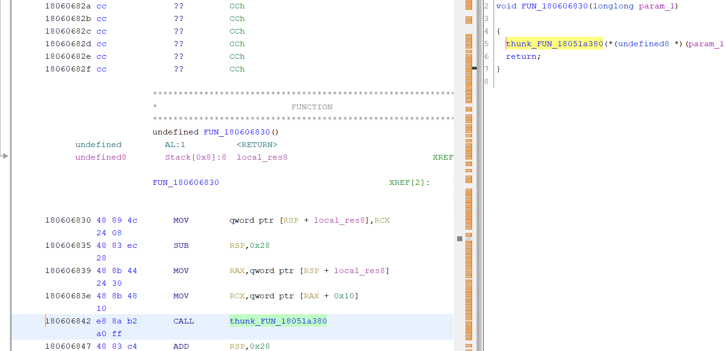Click the CALL mnemonic at 180606842

coord(184,321)
